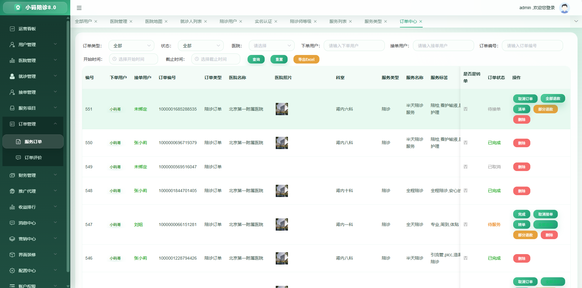This screenshot has width=582, height=288.
Task: Click 取消接单 for order 547
Action: click(x=545, y=214)
